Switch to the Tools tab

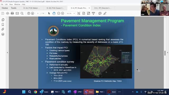[x=13, y=8]
